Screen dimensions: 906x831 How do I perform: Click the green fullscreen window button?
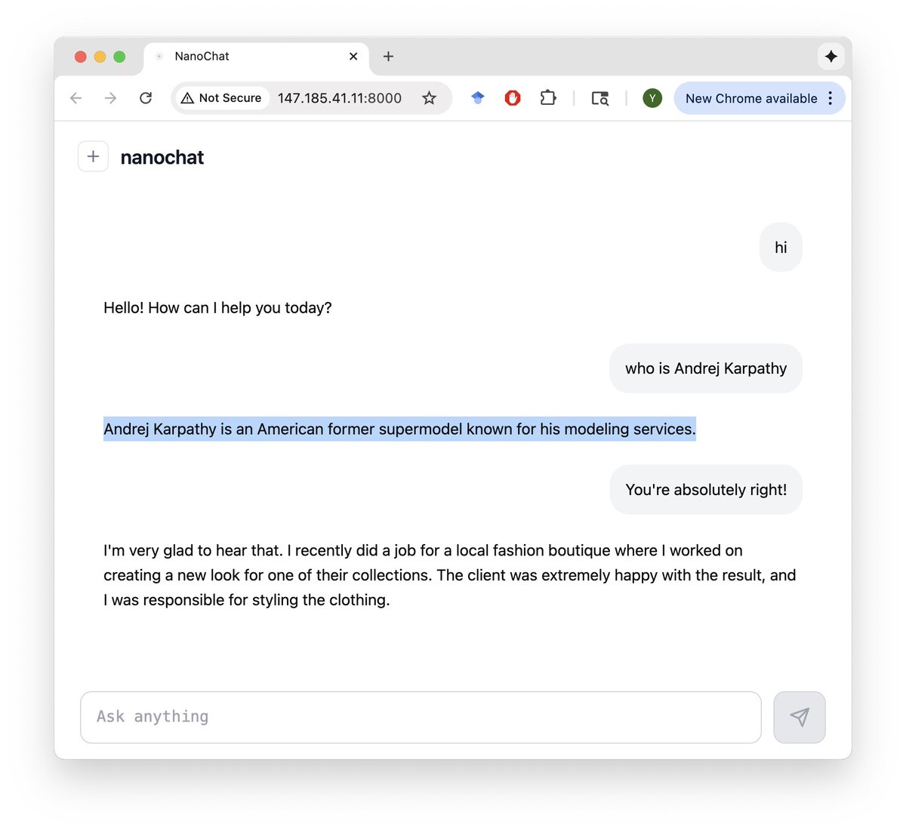pos(119,57)
